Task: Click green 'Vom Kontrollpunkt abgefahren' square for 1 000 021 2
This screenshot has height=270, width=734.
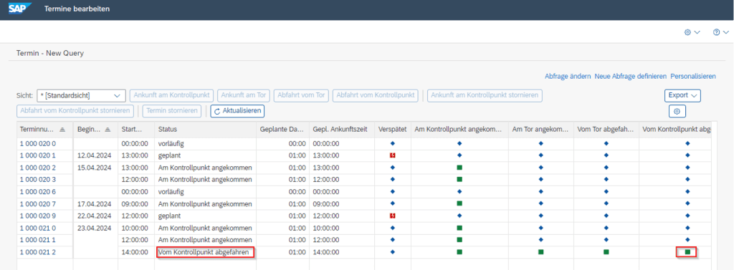Action: [x=687, y=252]
